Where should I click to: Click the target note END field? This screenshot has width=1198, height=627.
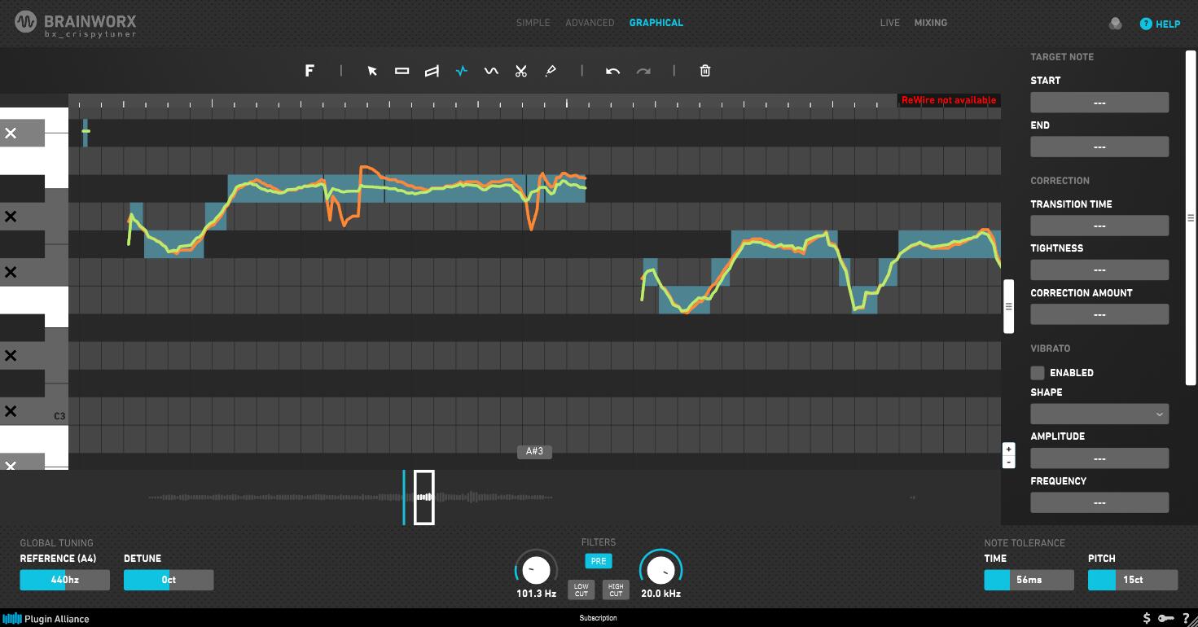pos(1099,147)
